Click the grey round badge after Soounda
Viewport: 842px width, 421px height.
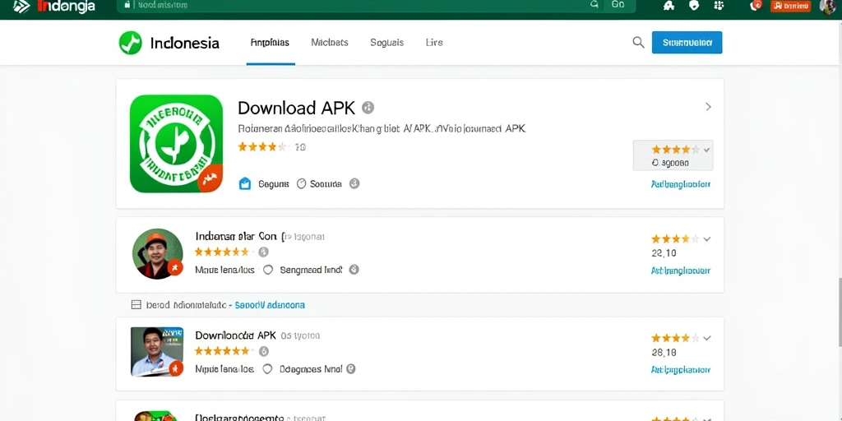click(354, 183)
